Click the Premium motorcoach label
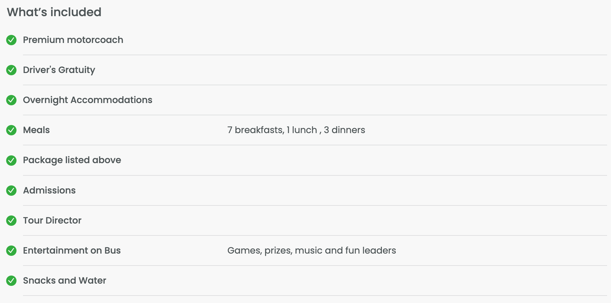Viewport: 611px width, 303px height. coord(73,40)
